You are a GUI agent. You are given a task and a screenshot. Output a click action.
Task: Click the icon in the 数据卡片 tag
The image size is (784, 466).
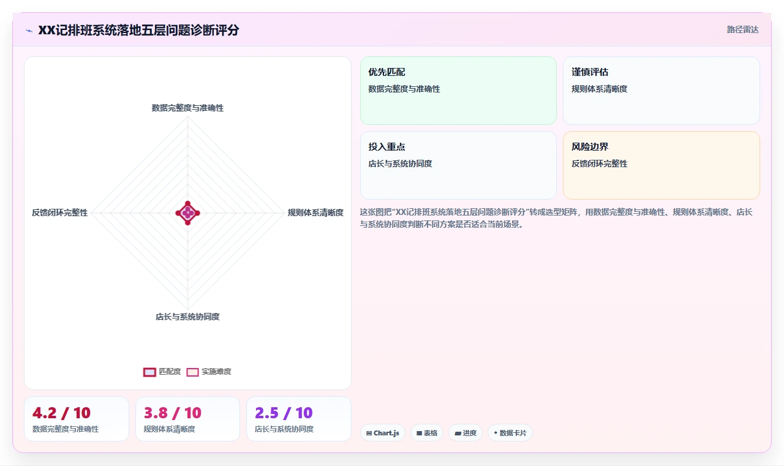(x=496, y=433)
